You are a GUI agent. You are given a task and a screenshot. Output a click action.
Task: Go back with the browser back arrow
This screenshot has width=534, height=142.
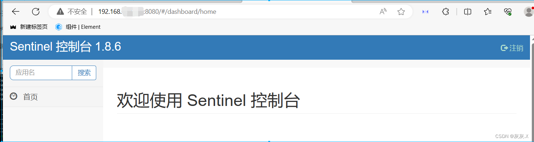16,12
